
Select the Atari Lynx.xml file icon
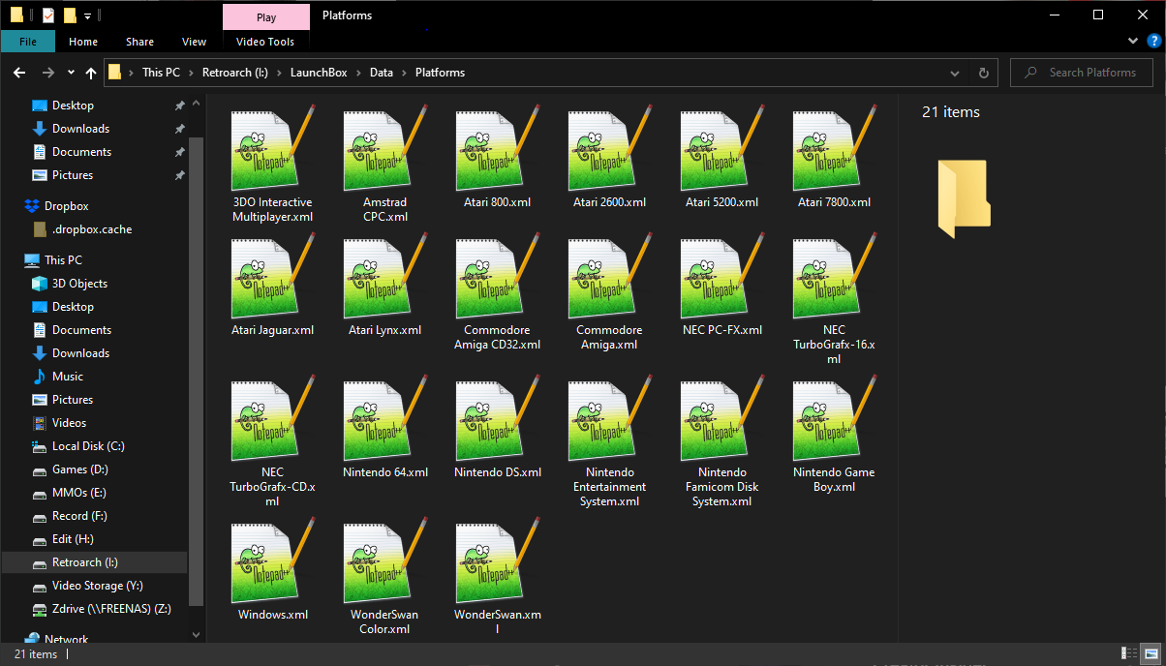(x=384, y=275)
